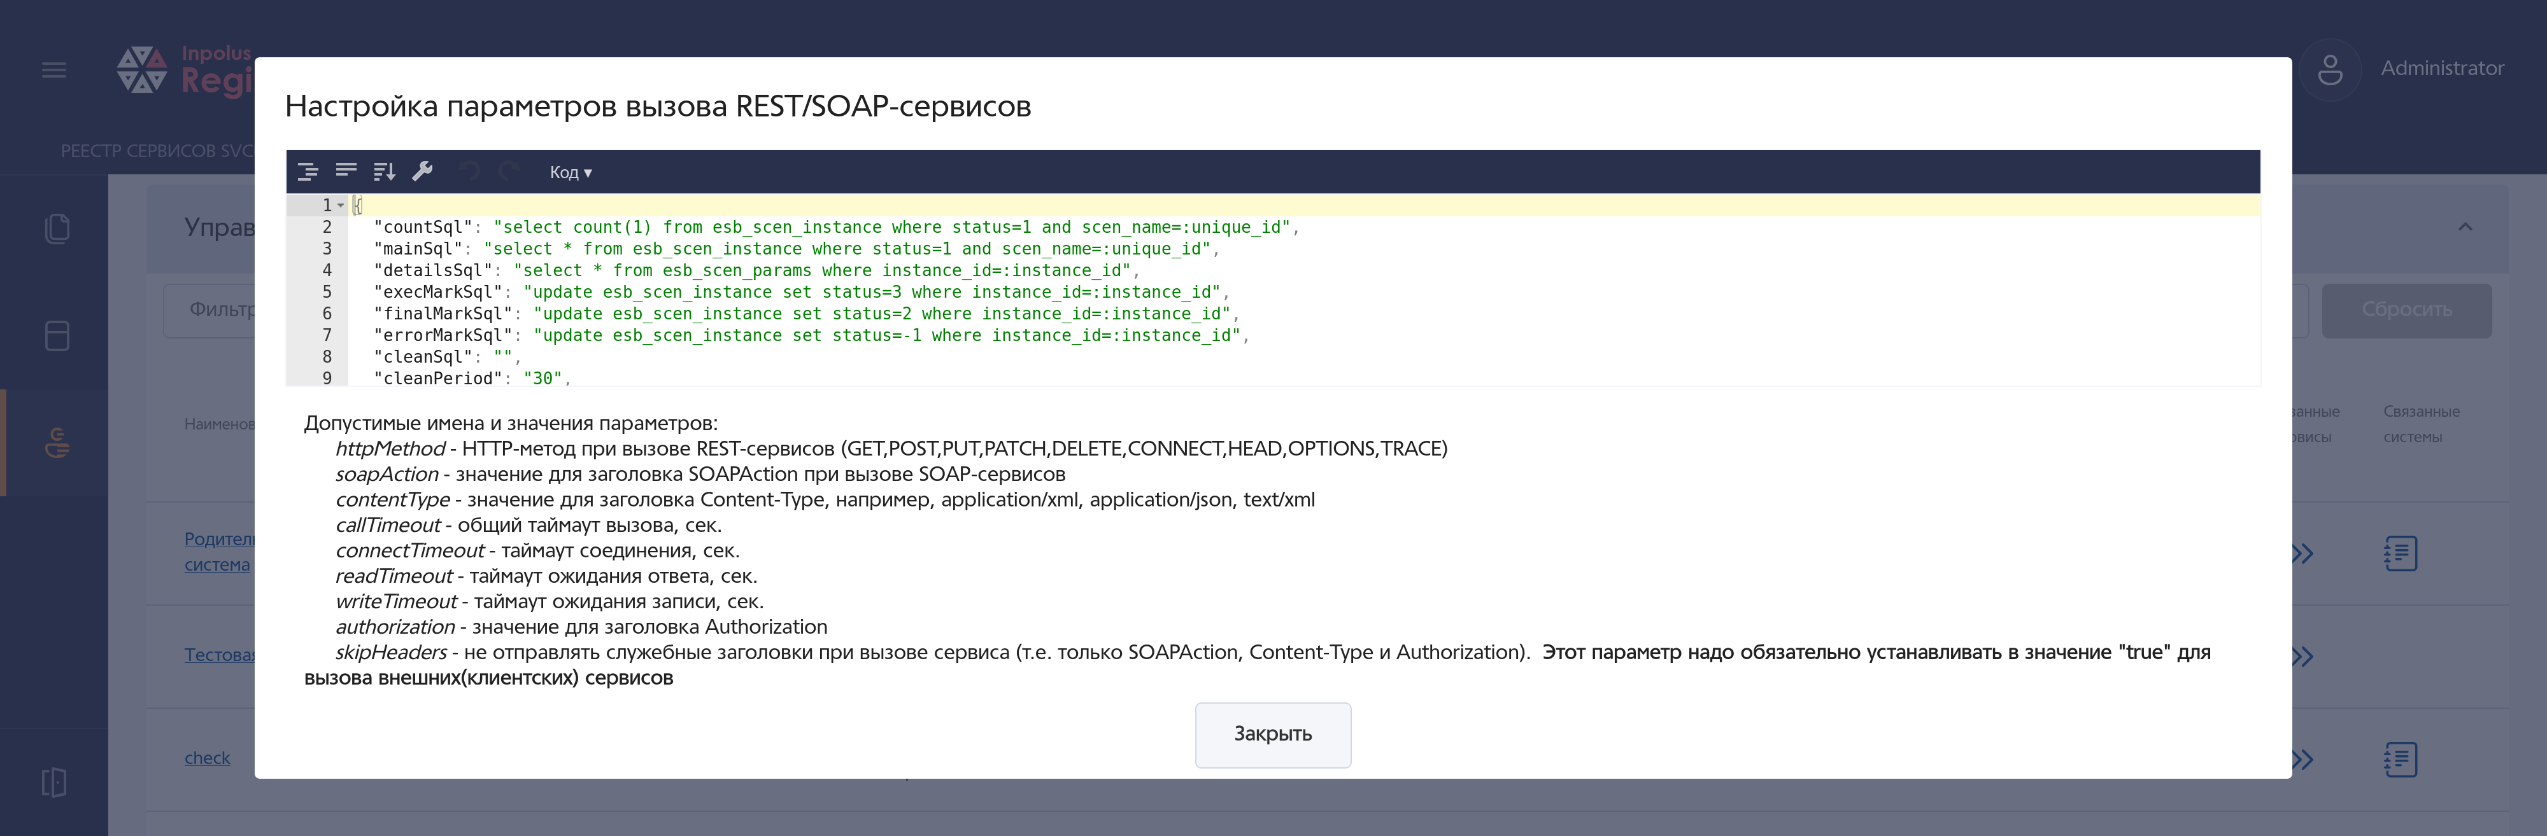Screen dimensions: 2547x836
Task: Click the dialog title Настройка параметров вызова
Action: [658, 106]
